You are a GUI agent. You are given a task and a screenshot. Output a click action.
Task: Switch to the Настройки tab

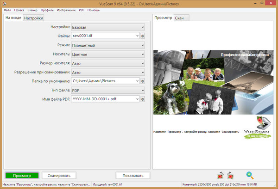coord(33,18)
